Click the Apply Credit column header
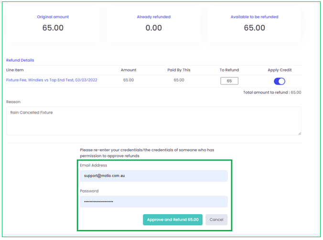 pyautogui.click(x=280, y=70)
